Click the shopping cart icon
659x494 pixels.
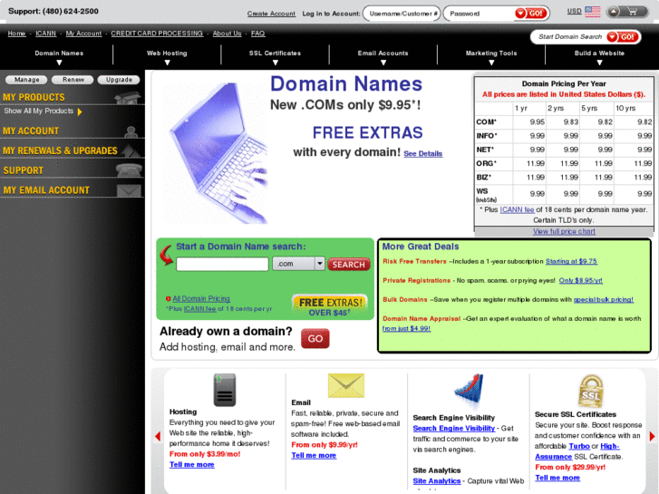[x=640, y=12]
